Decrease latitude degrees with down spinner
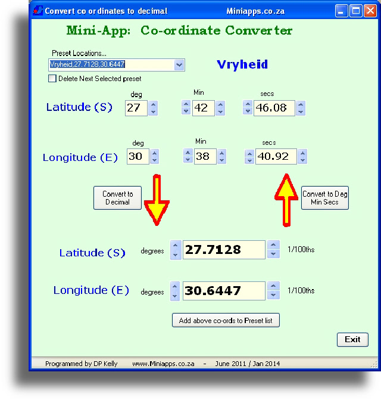 point(154,111)
